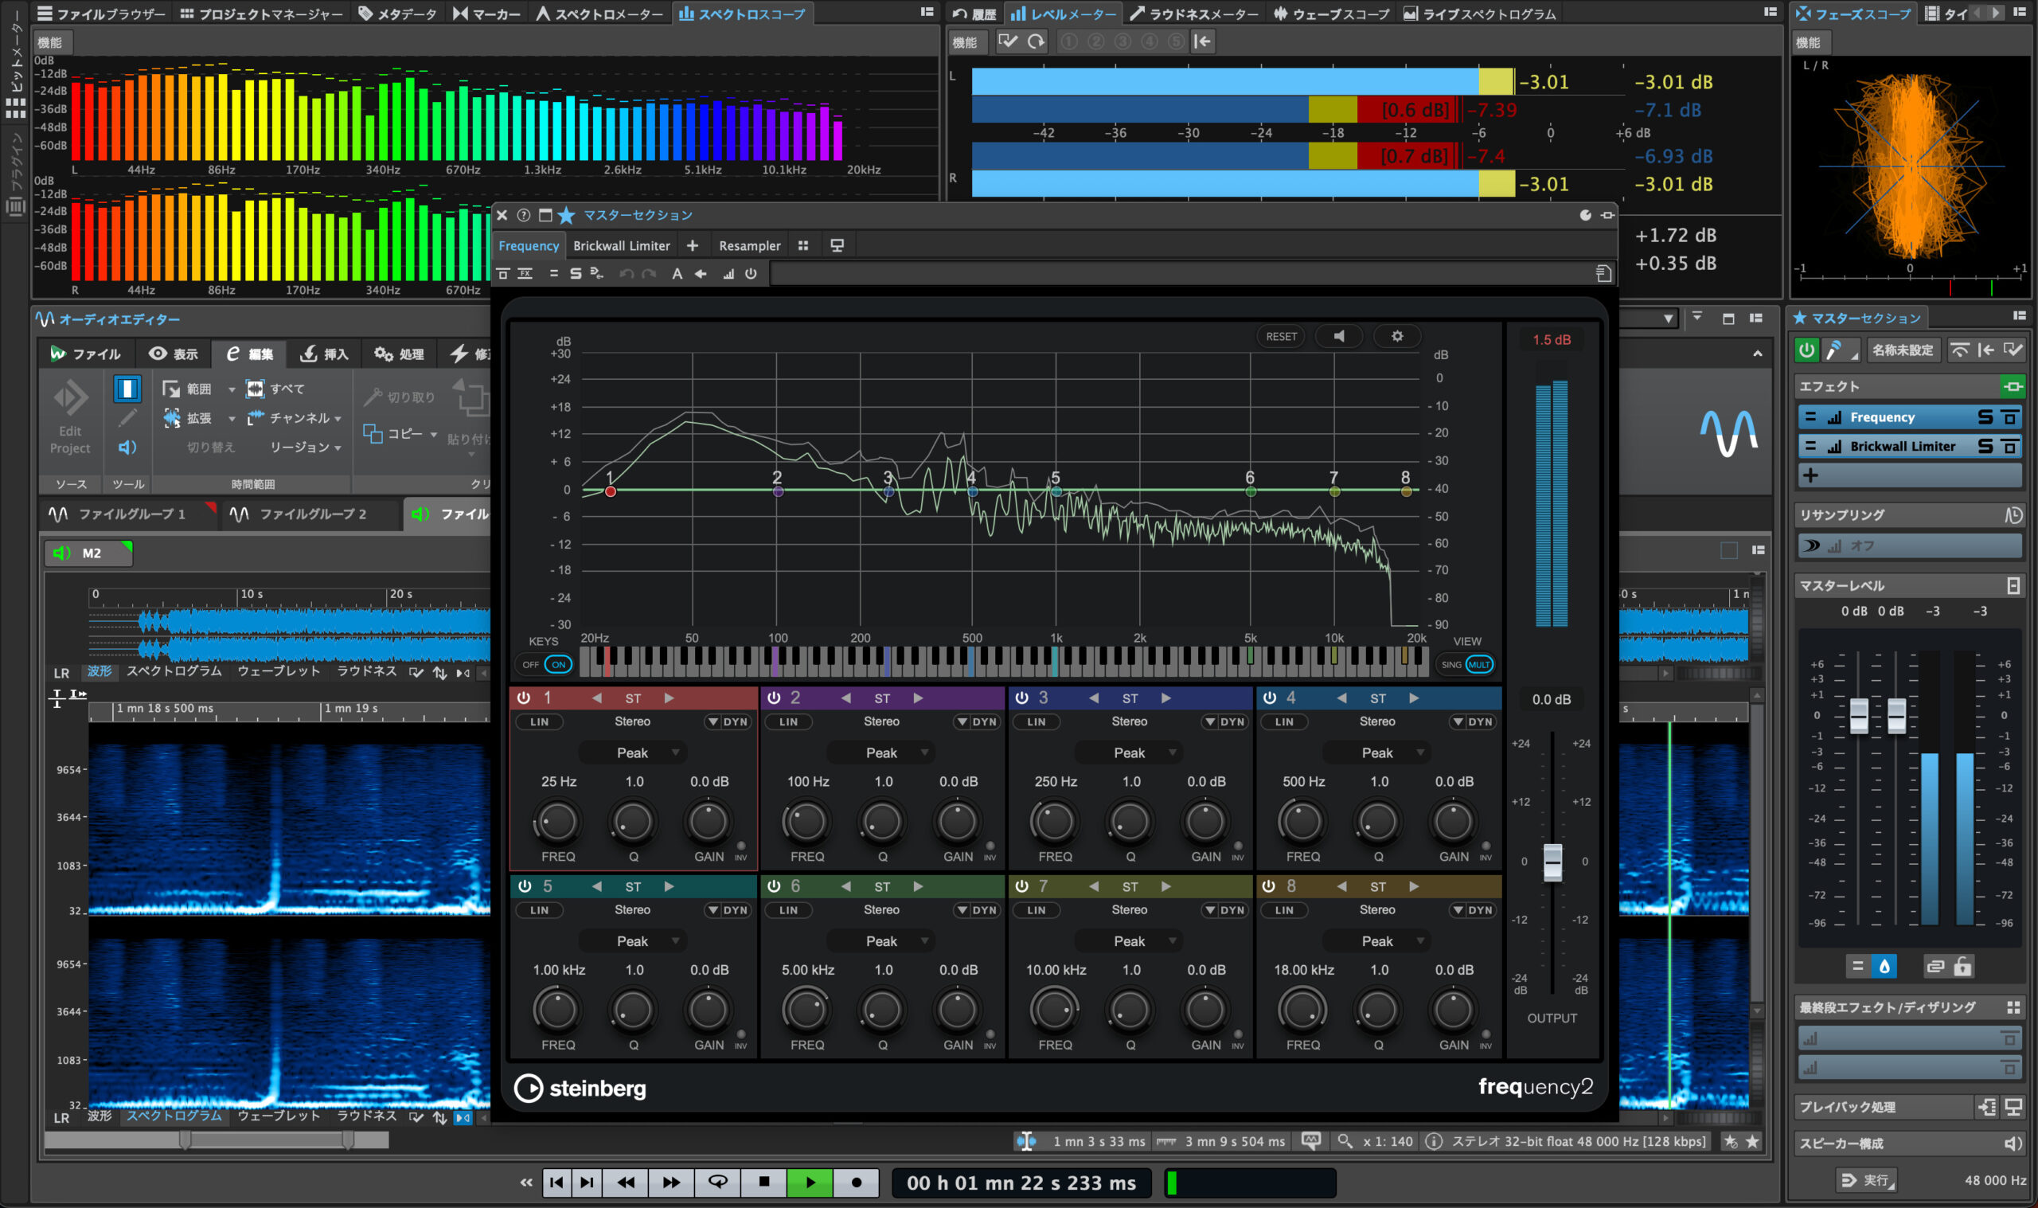This screenshot has height=1208, width=2038.
Task: Click RESET in the Frequency2 plugin
Action: 1281,336
